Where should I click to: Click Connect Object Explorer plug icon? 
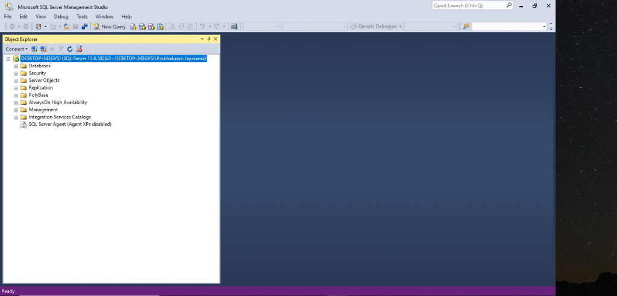[34, 49]
